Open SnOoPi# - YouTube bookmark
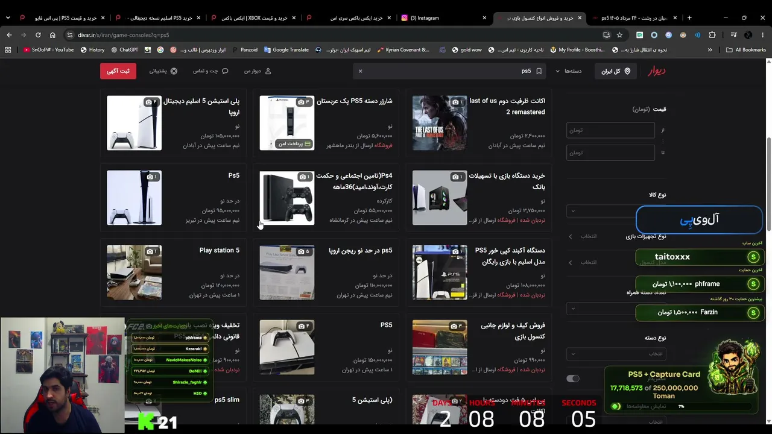The width and height of the screenshot is (772, 434). coord(48,50)
